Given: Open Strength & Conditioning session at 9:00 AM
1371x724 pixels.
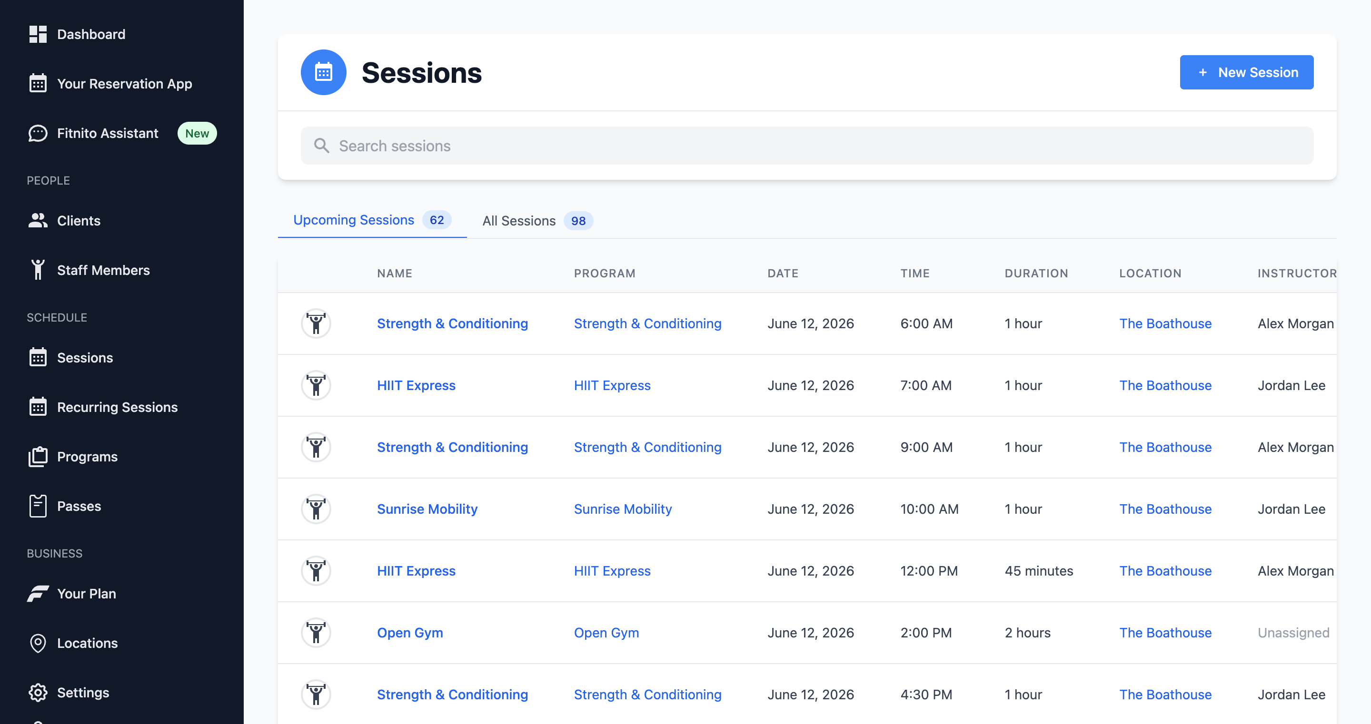Looking at the screenshot, I should [x=452, y=447].
